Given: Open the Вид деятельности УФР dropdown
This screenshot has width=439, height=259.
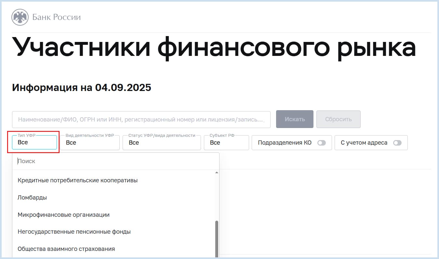Looking at the screenshot, I should [90, 143].
